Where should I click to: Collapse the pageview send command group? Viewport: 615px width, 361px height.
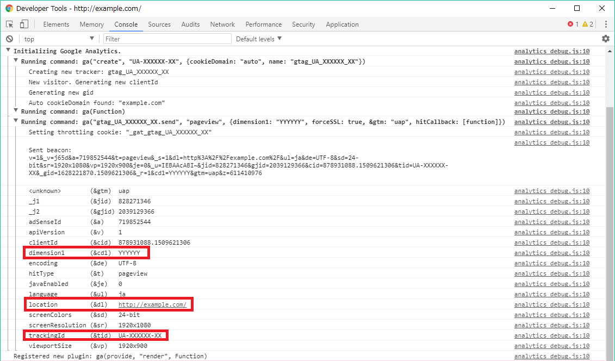tap(16, 121)
